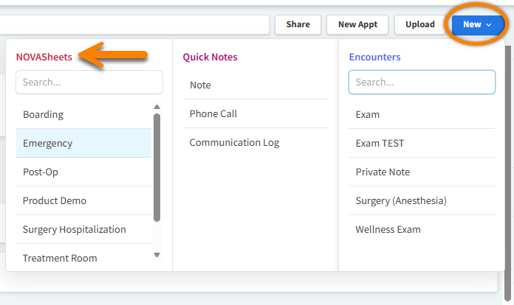Open Surgery Hospitalization sheet option

pos(74,230)
